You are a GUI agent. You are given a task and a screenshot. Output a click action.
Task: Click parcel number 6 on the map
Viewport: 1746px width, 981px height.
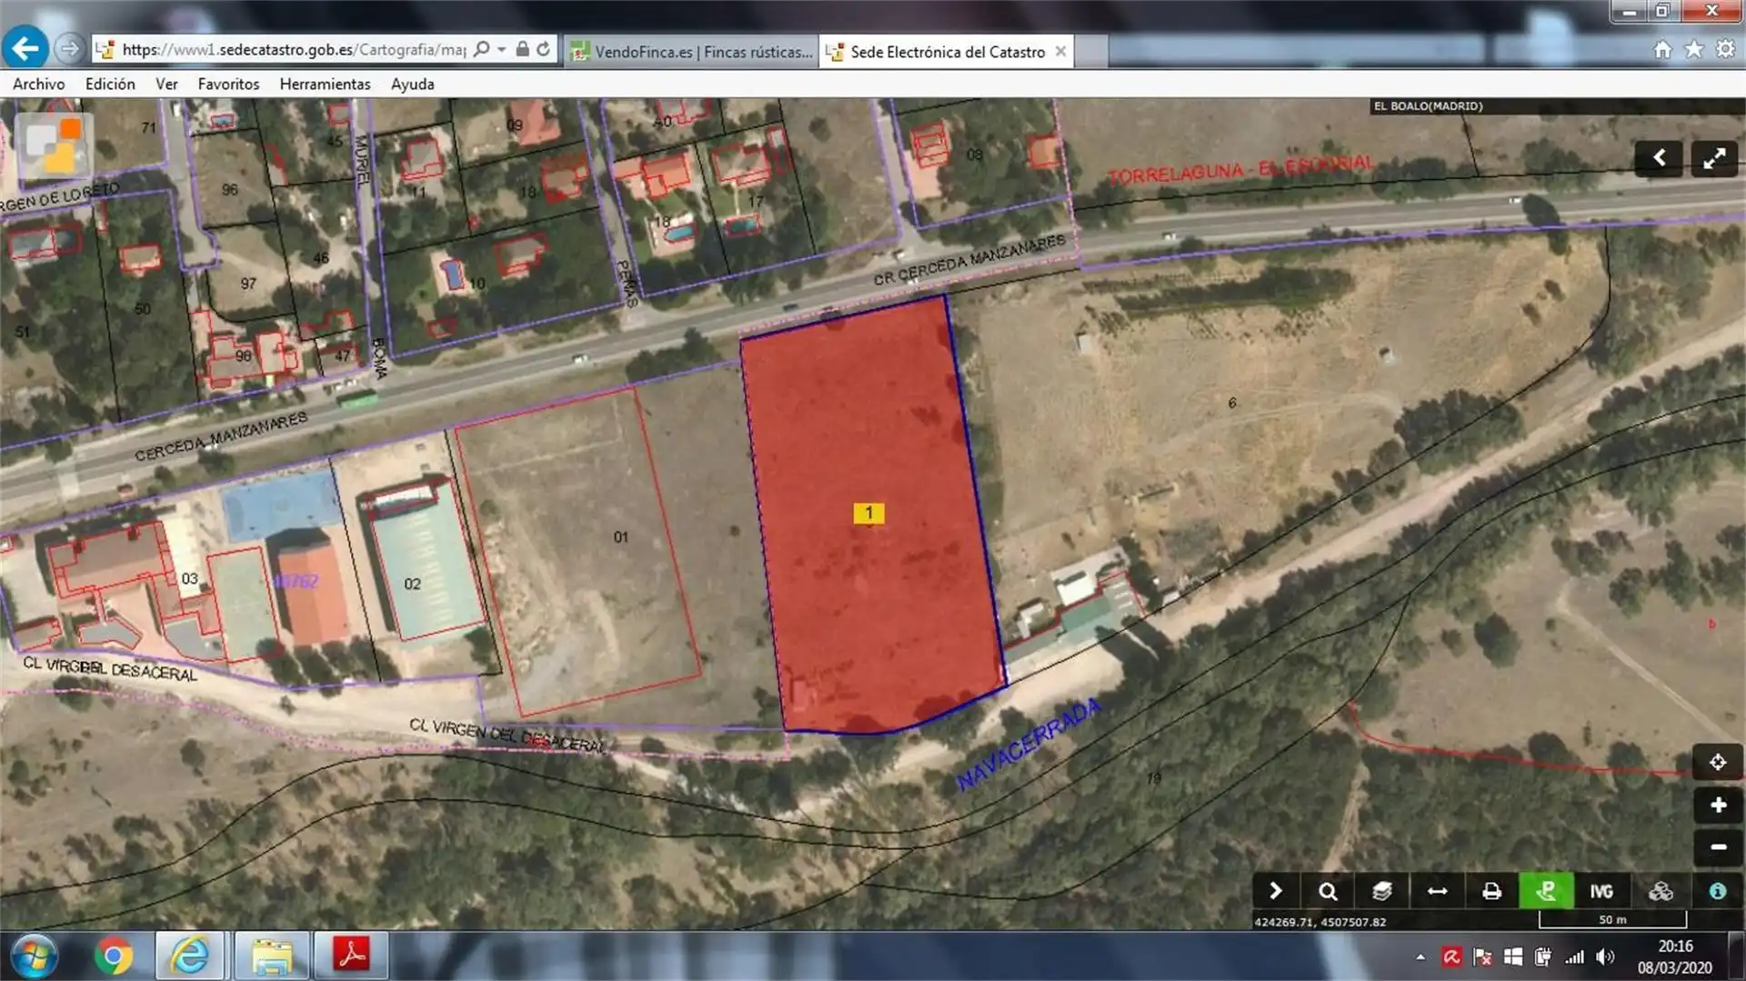[x=1232, y=403]
